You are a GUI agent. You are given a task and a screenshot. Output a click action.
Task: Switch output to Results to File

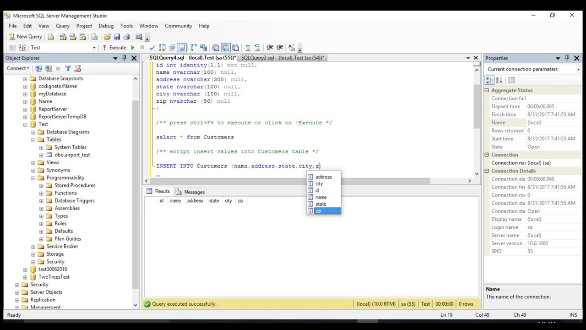[235, 48]
